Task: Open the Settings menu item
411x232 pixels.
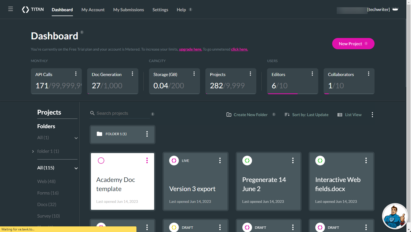Action: (x=160, y=10)
